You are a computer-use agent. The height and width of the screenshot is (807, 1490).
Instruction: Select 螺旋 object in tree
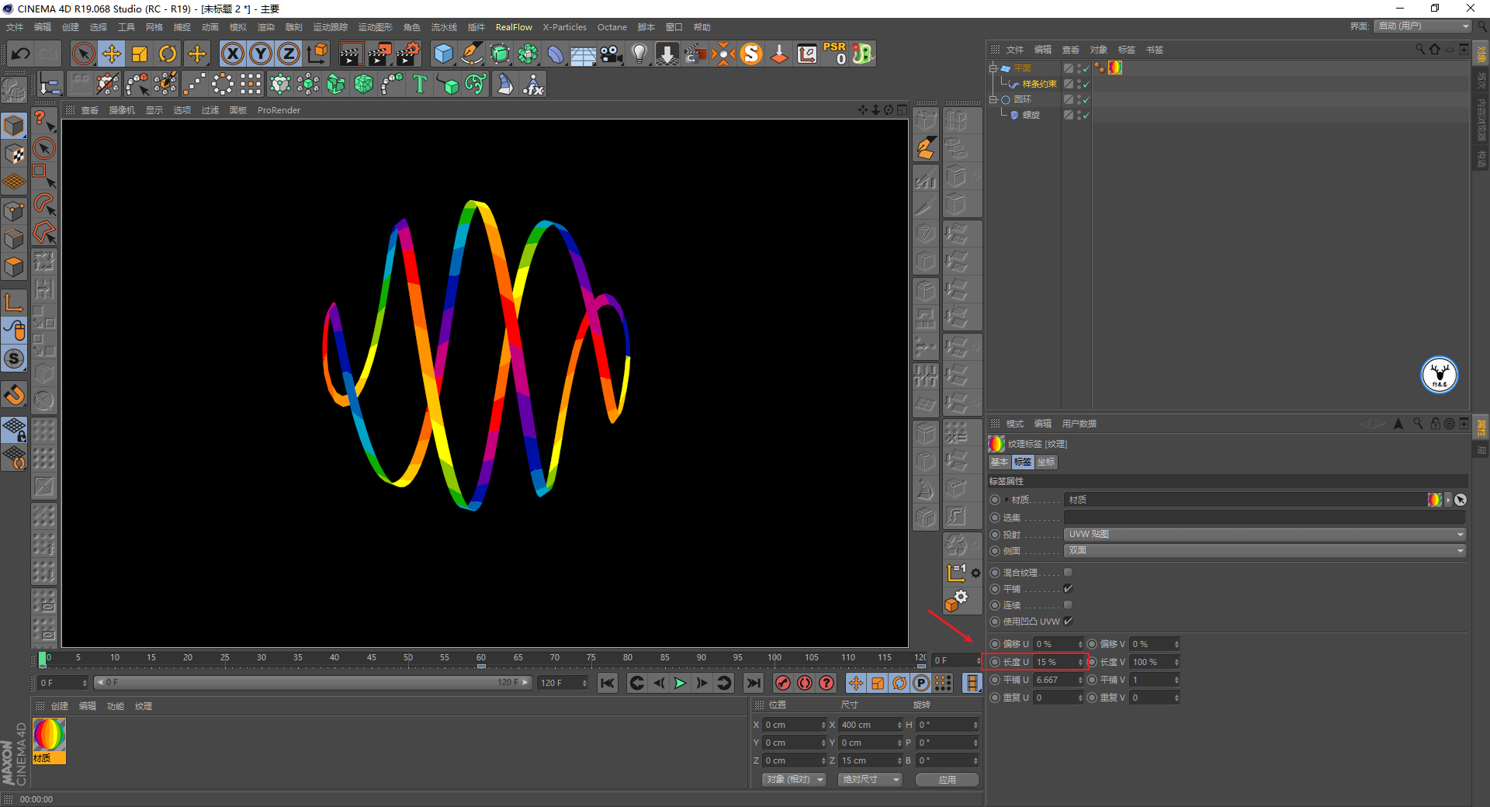[1031, 115]
